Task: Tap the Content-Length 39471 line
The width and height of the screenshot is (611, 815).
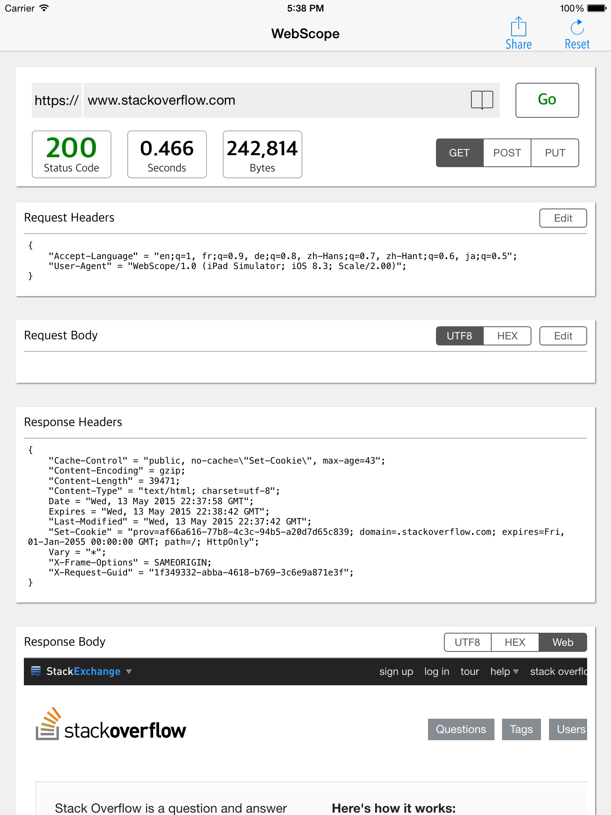Action: pos(114,481)
